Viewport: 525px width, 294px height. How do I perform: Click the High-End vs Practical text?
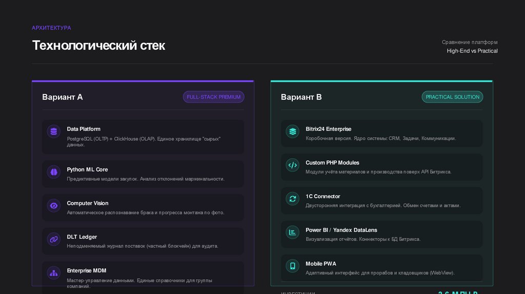point(472,51)
